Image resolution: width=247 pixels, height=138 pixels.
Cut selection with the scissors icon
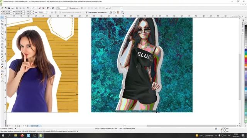[17, 8]
